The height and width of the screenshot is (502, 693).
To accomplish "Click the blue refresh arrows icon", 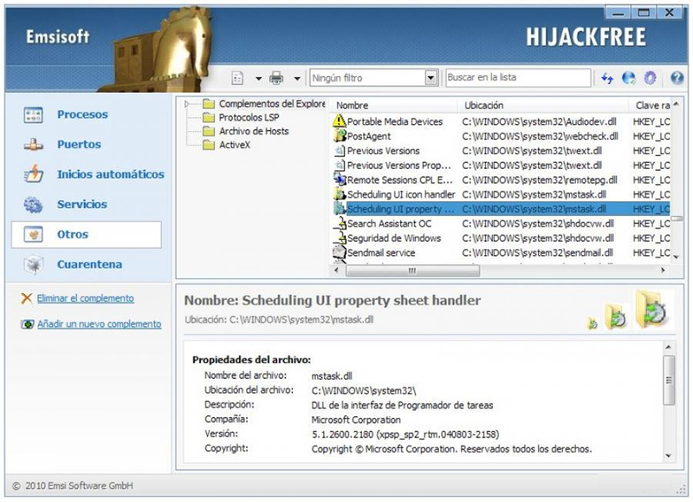I will 607,78.
